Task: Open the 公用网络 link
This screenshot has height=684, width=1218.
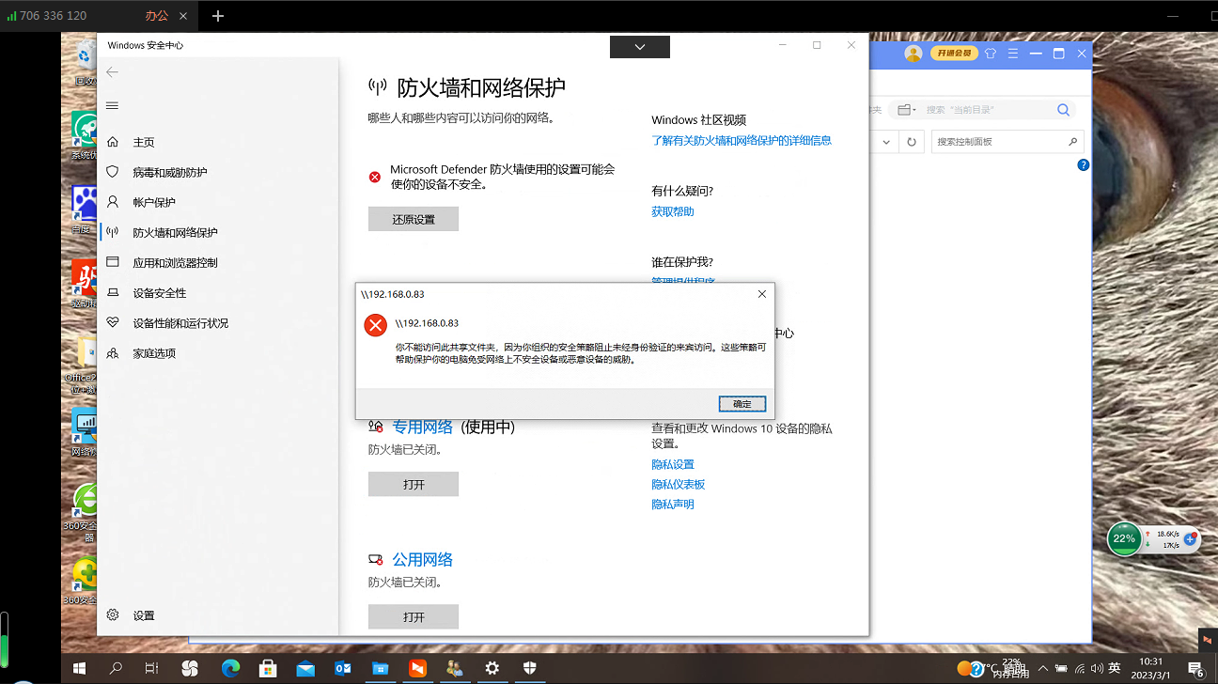Action: [422, 559]
